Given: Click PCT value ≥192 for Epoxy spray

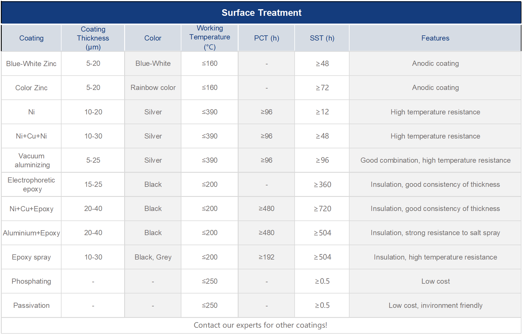Looking at the screenshot, I should [x=266, y=257].
